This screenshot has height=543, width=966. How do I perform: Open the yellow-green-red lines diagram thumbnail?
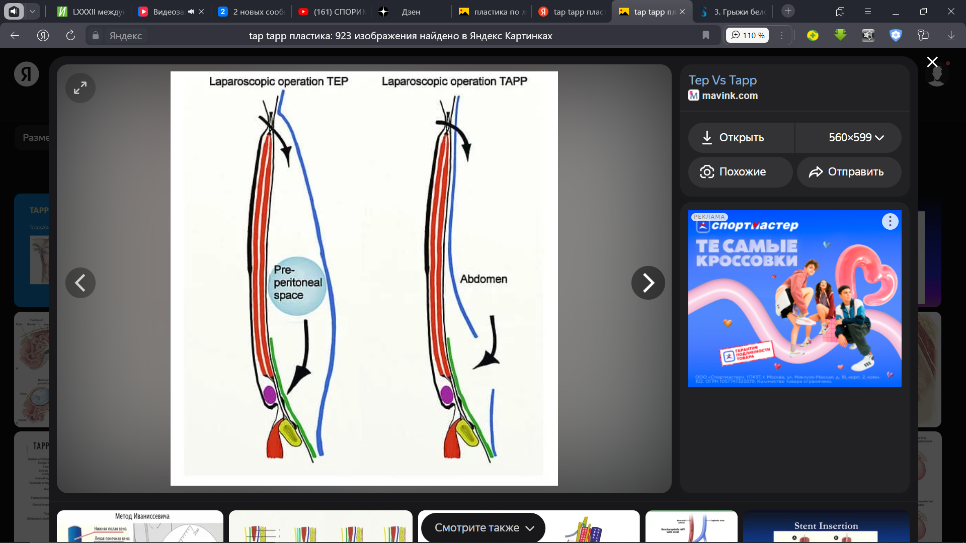point(320,526)
